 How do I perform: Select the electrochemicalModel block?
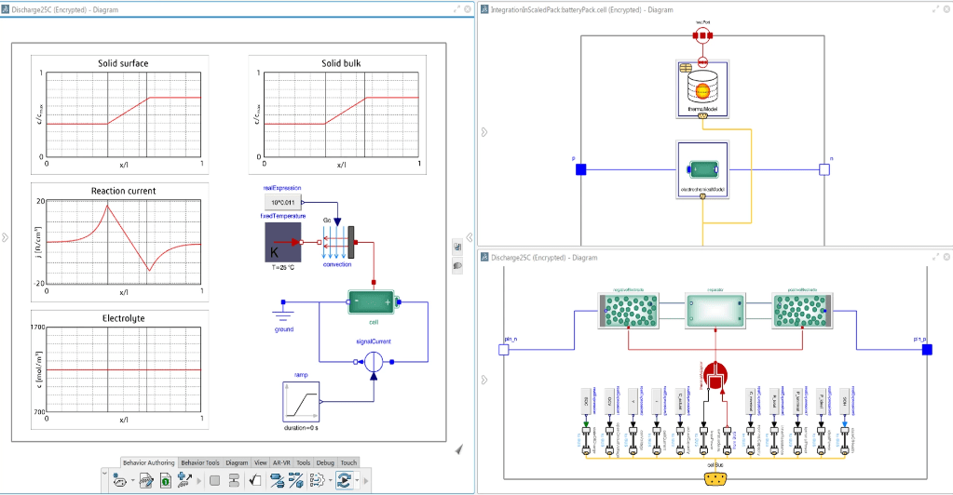(702, 169)
